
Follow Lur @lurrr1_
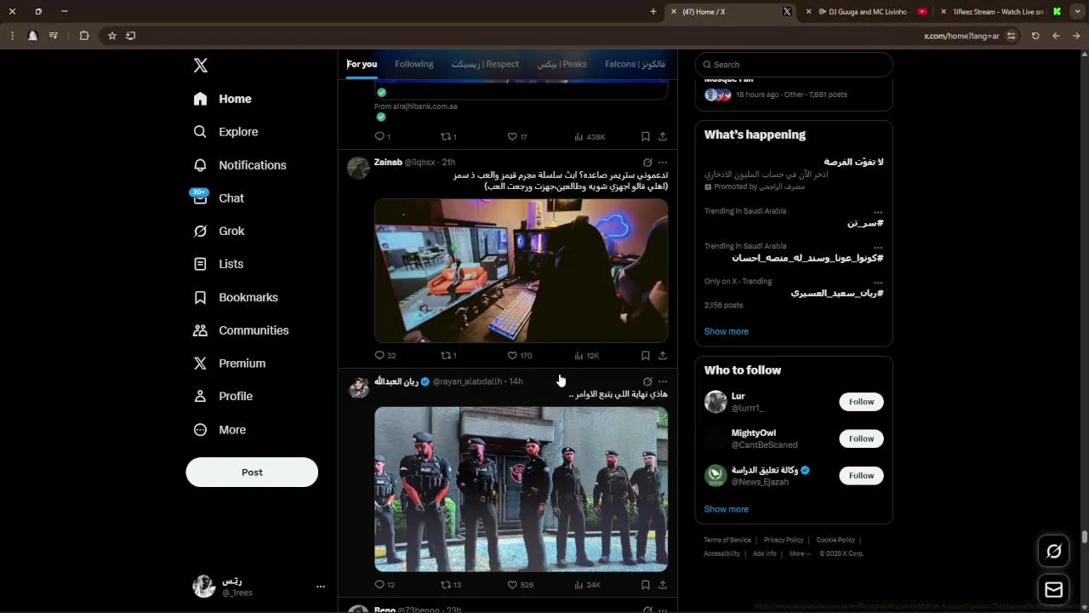[x=861, y=402]
